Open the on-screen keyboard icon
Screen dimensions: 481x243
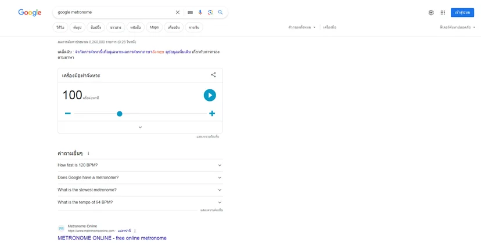[x=190, y=13]
